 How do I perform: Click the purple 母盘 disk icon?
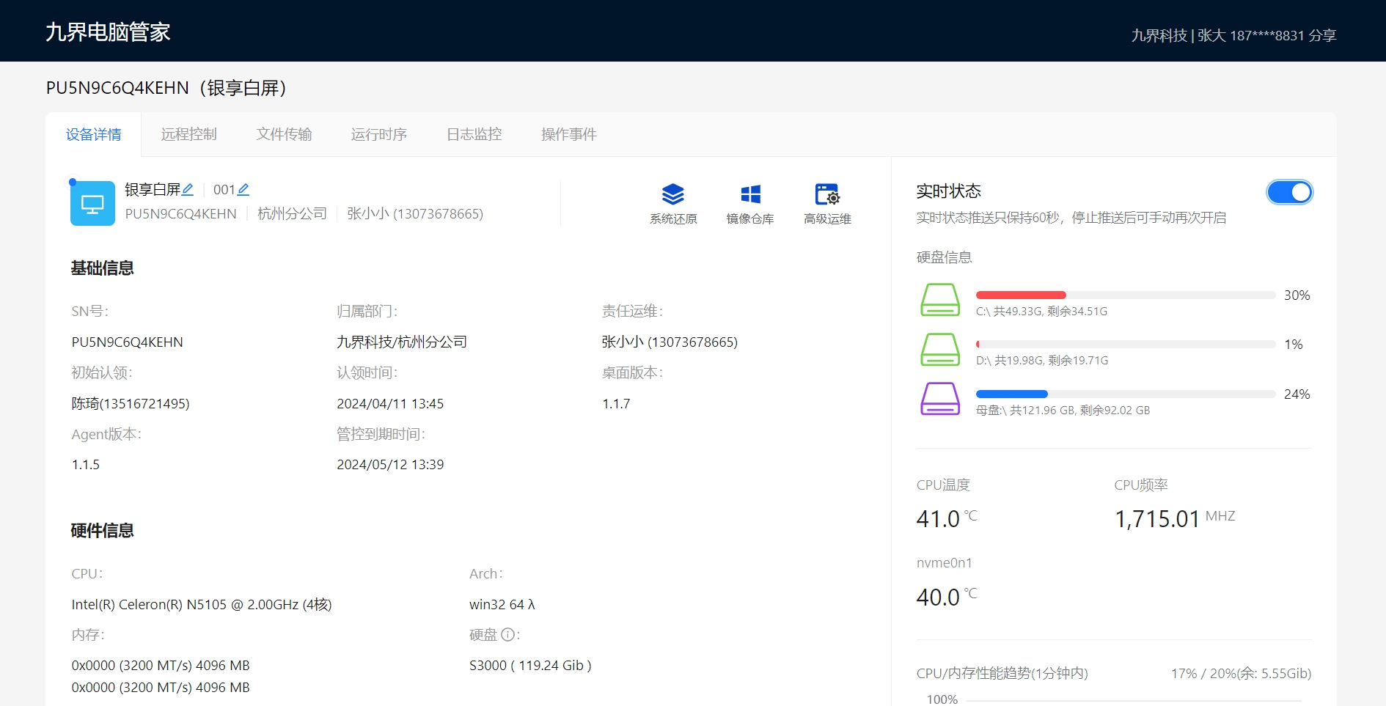[x=940, y=399]
